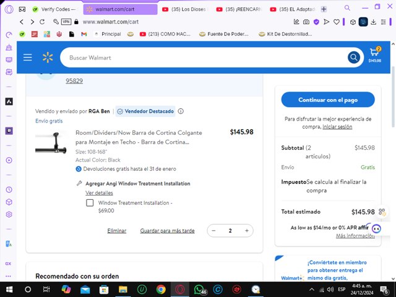Toggle the VPN badge in address bar
Screen dimensions: 396x297
[x=66, y=22]
